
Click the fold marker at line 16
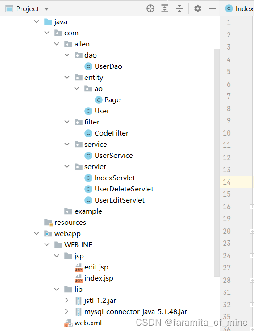(x=252, y=207)
